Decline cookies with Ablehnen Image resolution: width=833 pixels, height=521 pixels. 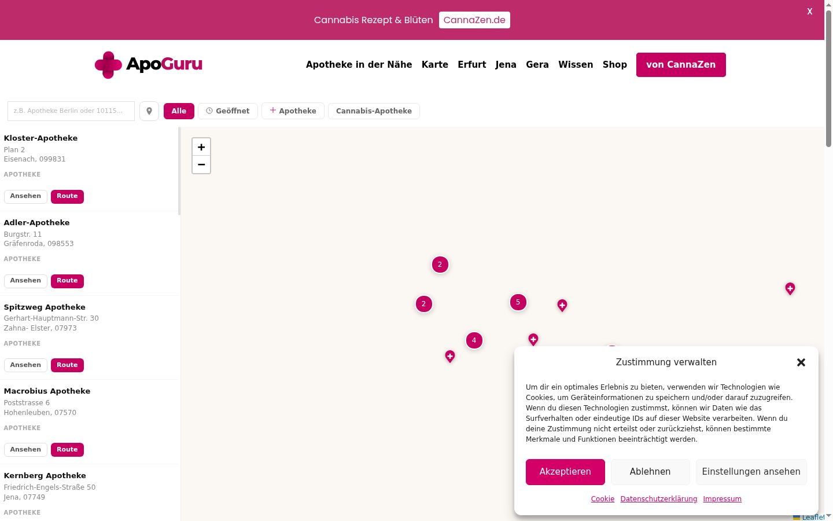tap(650, 472)
